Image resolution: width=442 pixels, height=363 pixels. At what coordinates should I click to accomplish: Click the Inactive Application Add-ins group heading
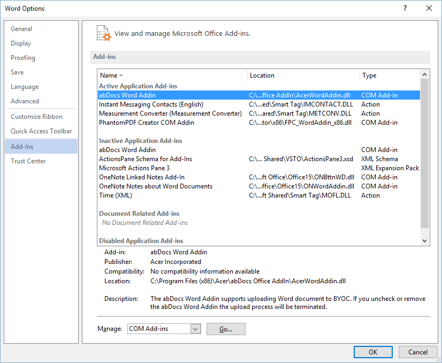click(141, 140)
